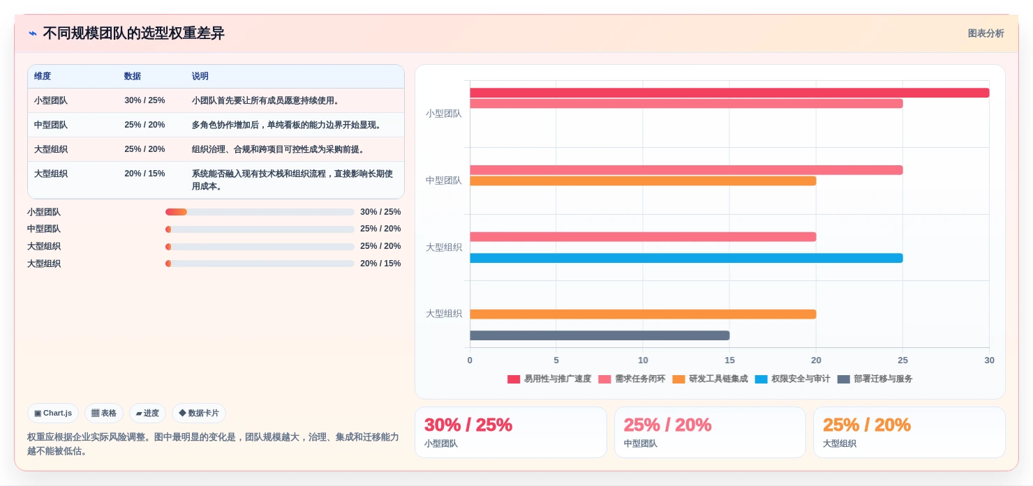Toggle the 需求任务闭环 legend entry
Viewport: 1033px width, 486px height.
tap(632, 379)
